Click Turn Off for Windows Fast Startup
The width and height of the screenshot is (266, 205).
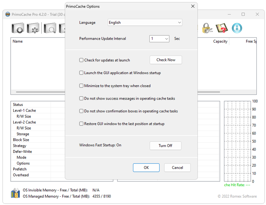(x=165, y=146)
